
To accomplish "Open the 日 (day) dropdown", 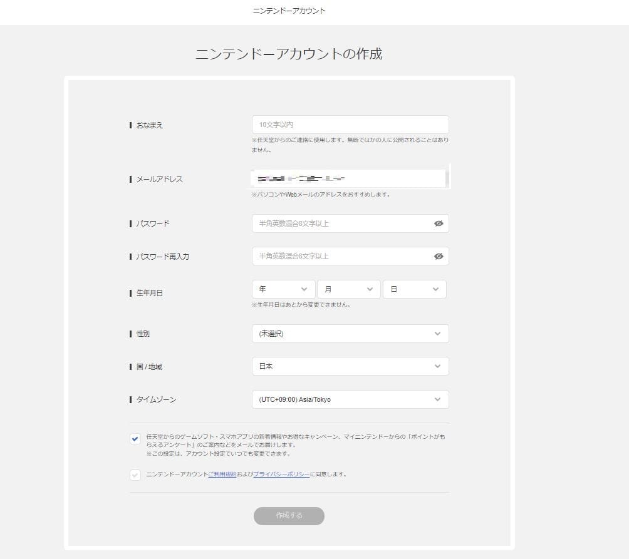I will 414,289.
